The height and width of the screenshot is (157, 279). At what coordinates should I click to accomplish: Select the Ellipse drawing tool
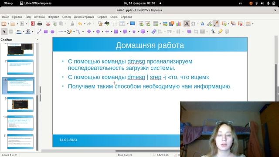click(x=52, y=32)
